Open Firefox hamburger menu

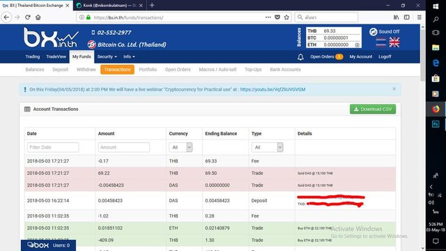[420, 17]
